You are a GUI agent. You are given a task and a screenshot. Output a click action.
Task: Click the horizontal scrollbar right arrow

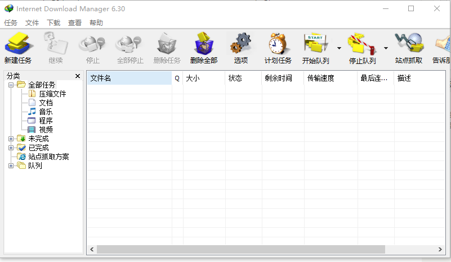point(440,250)
